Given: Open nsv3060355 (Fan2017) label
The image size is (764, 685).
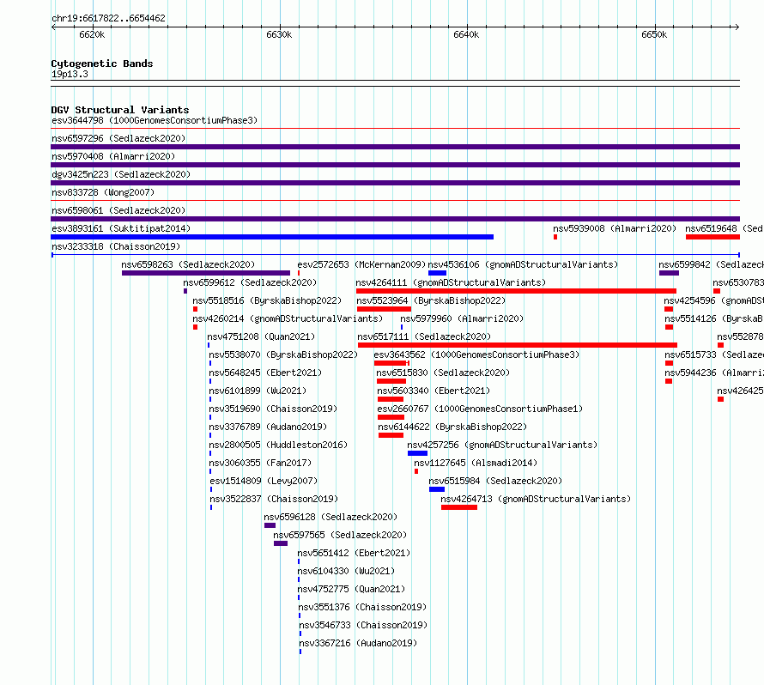Looking at the screenshot, I should click(260, 463).
